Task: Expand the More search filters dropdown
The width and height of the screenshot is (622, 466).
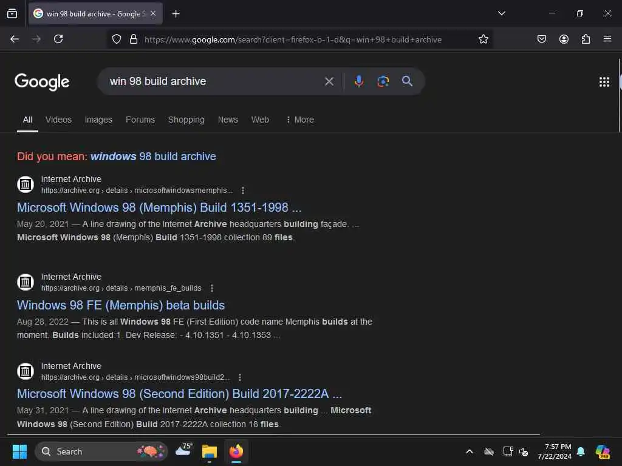Action: click(x=300, y=120)
